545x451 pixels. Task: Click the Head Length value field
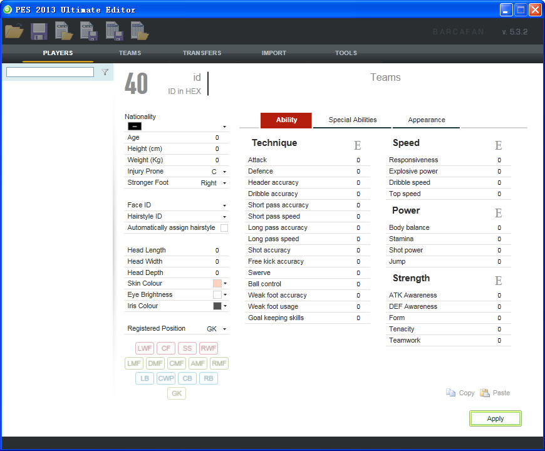pos(217,250)
